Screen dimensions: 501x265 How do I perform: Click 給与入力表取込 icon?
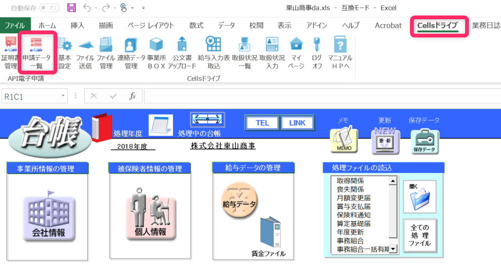[214, 53]
